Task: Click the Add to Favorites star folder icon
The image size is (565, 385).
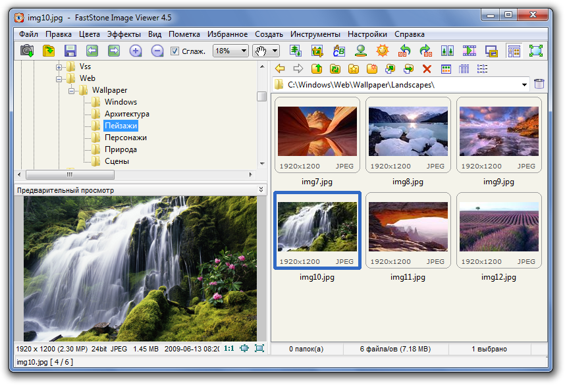Action: click(x=354, y=69)
